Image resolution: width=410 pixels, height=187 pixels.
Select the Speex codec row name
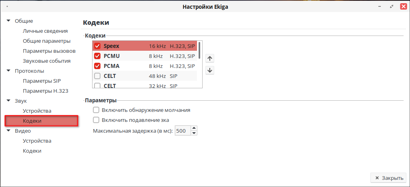[x=111, y=46]
